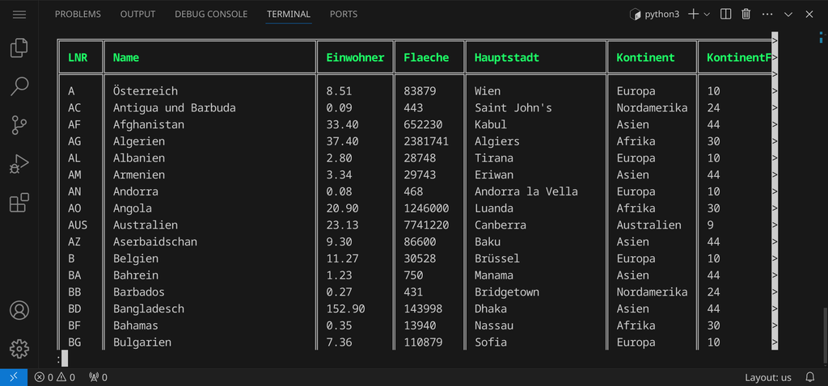Select the PORTS tab
Screen dimensions: 828x386
click(344, 15)
